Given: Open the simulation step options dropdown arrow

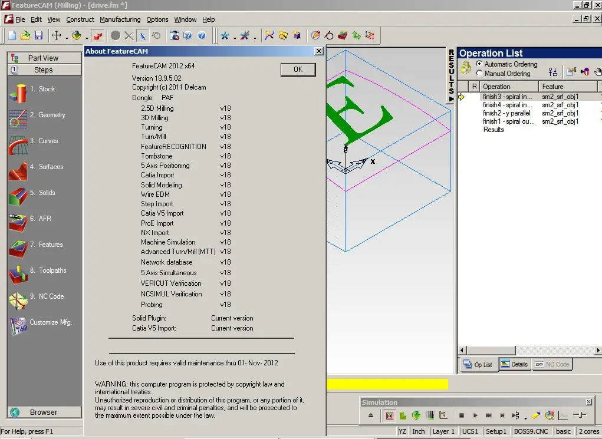Looking at the screenshot, I should click(525, 417).
